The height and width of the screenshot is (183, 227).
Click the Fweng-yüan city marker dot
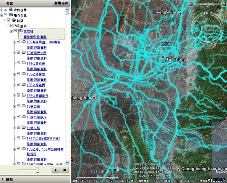click(180, 14)
